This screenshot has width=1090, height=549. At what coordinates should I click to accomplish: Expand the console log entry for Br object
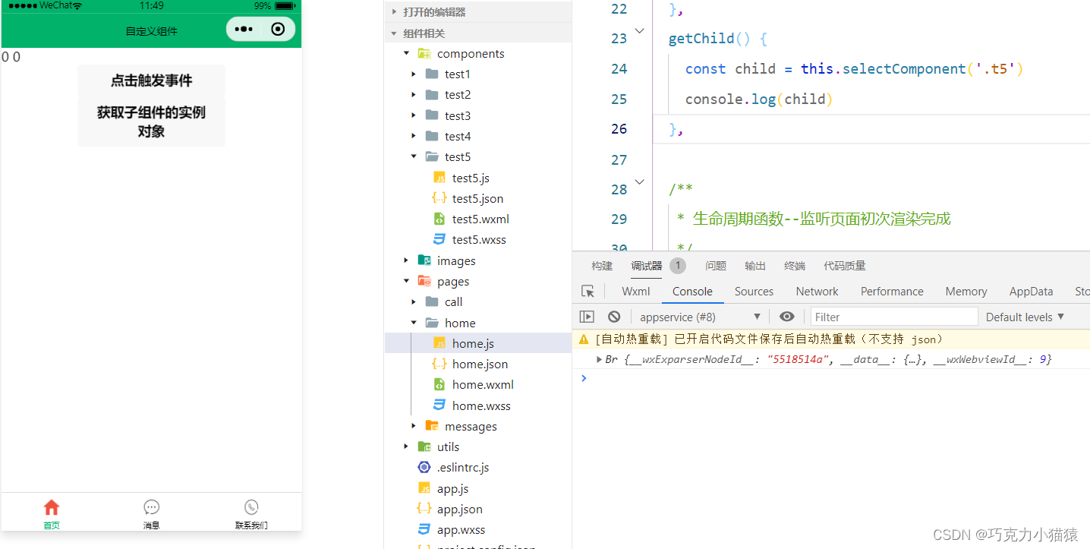(599, 358)
